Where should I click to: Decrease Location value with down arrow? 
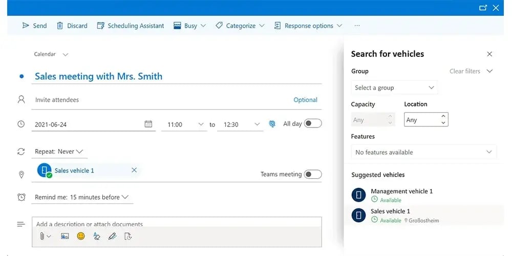443,123
